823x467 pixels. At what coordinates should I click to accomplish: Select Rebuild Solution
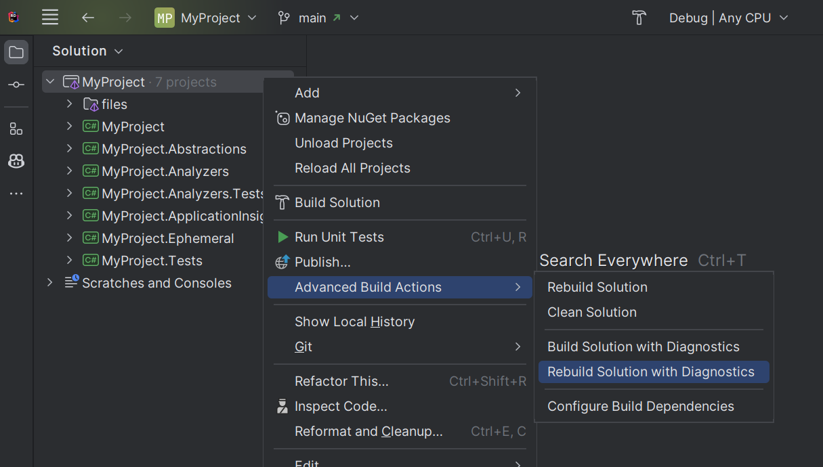click(654, 287)
